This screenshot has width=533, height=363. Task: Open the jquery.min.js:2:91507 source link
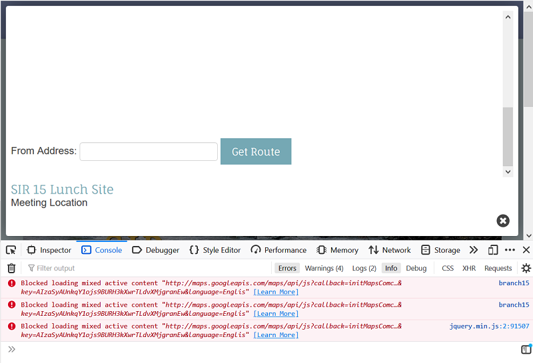tap(489, 326)
